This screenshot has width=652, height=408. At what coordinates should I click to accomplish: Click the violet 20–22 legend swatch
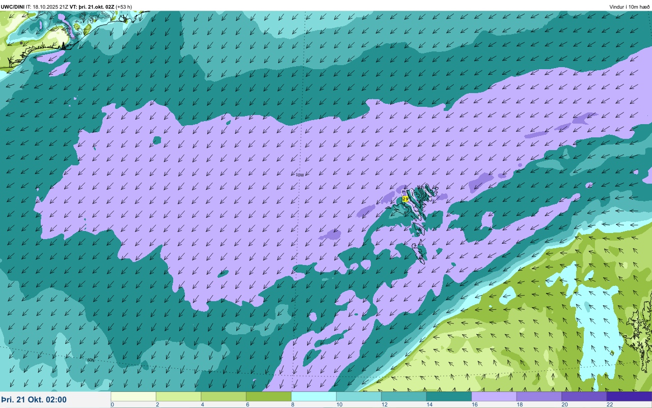(x=584, y=396)
